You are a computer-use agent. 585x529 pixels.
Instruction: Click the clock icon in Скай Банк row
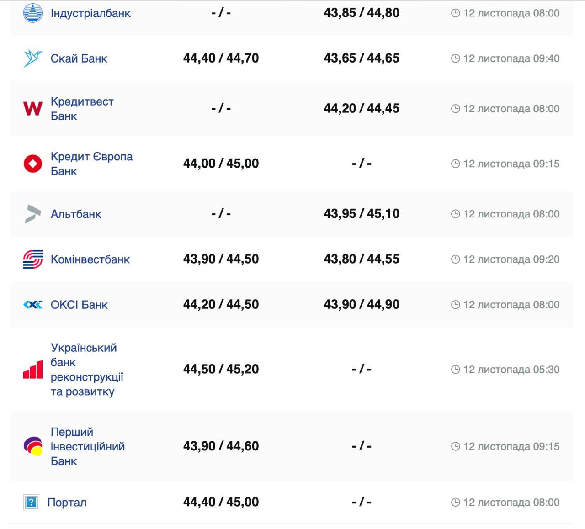[455, 58]
